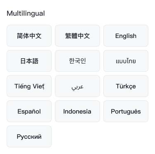
Task: Change the language to Spanish
Action: coord(29,111)
